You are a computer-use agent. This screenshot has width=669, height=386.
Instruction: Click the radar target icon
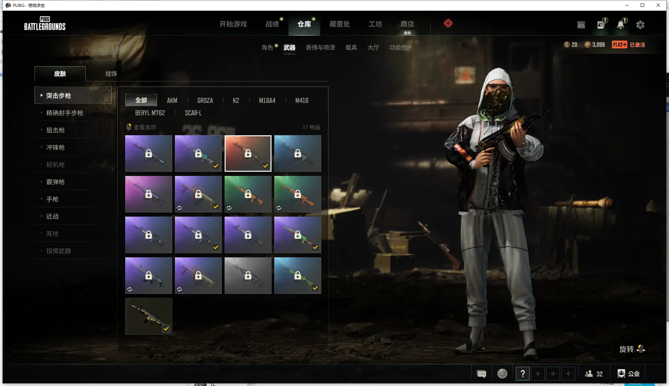502,373
